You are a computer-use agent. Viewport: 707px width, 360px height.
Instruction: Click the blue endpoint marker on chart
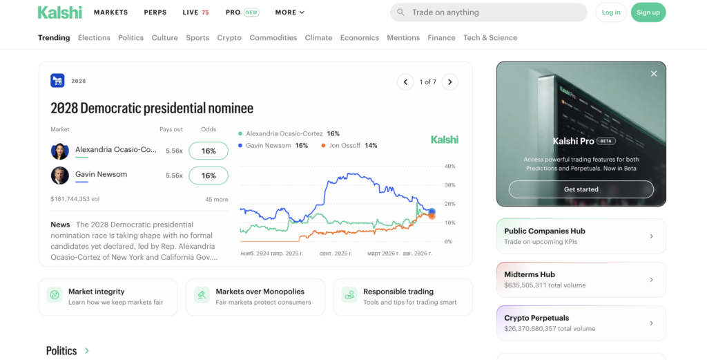pos(432,211)
